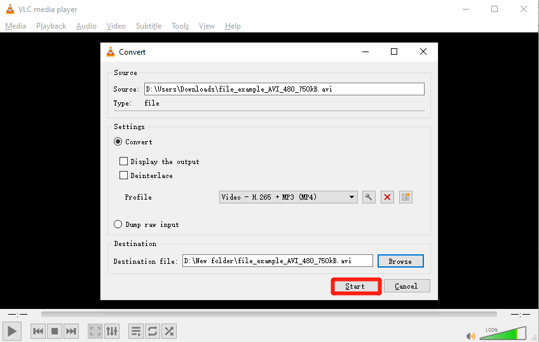Create a new profile with the list icon
539x342 pixels.
(406, 197)
